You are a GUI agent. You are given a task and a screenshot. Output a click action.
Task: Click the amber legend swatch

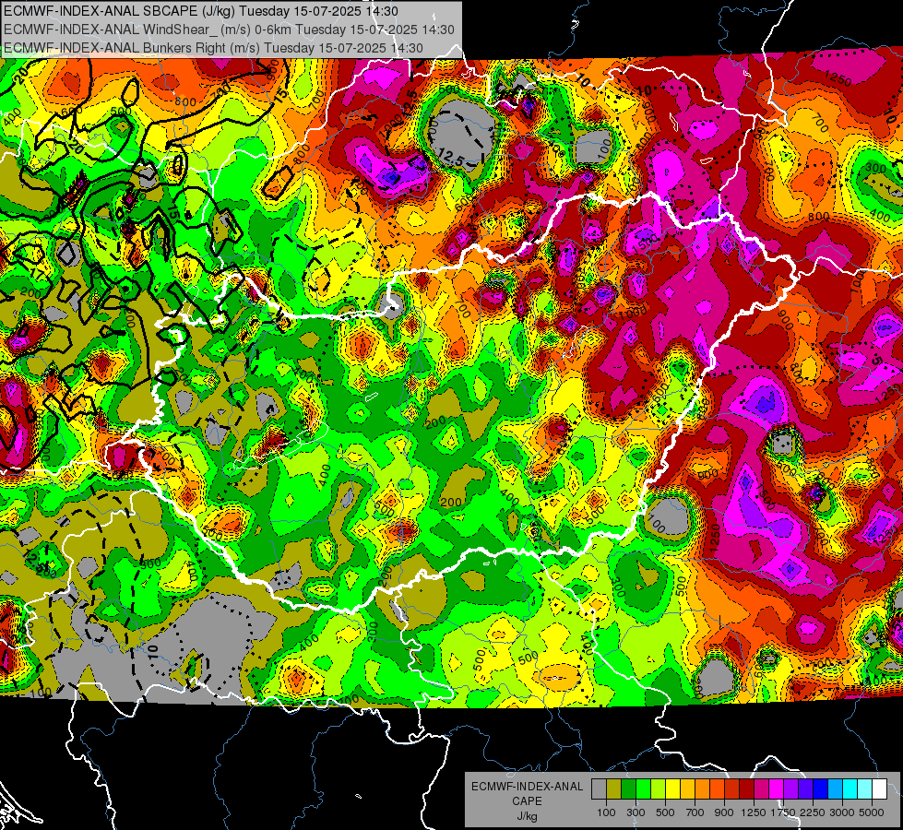pyautogui.click(x=688, y=789)
